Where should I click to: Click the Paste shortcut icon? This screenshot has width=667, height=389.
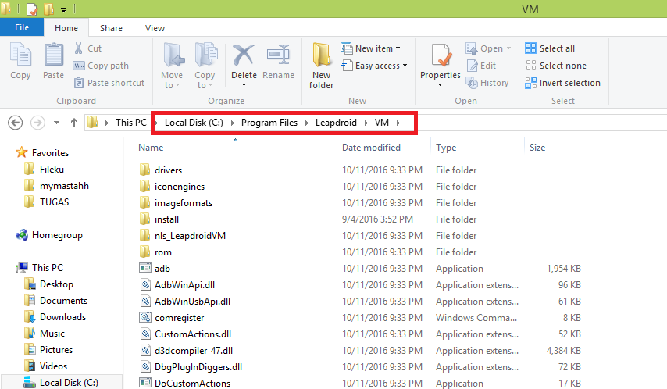(79, 83)
